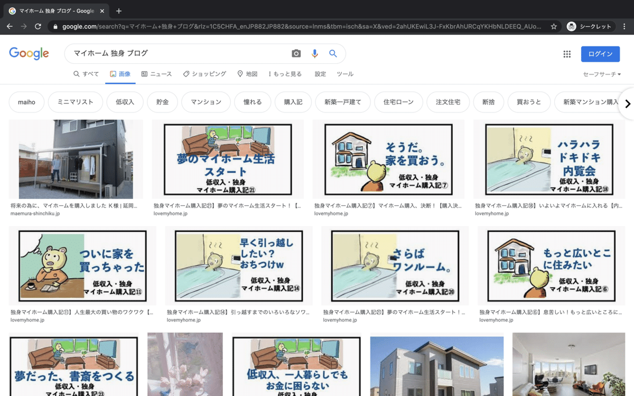The width and height of the screenshot is (634, 396).
Task: Bookmark the page with the star icon
Action: click(553, 26)
